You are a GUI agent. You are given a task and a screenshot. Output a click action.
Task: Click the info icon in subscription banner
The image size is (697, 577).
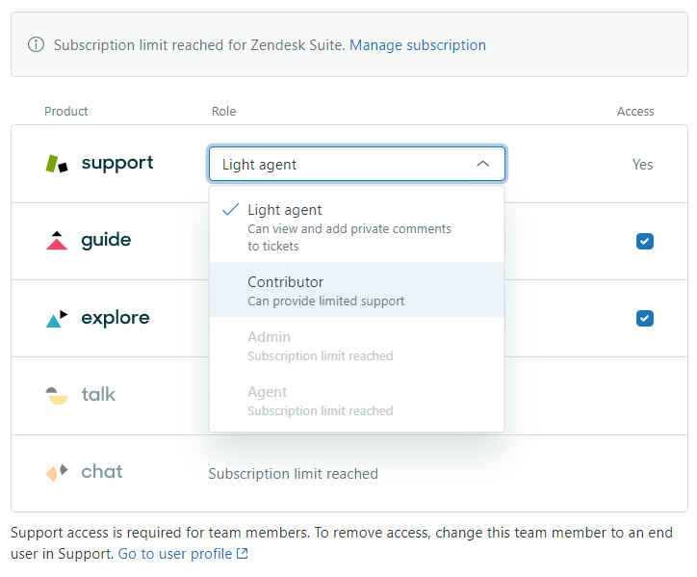click(36, 44)
